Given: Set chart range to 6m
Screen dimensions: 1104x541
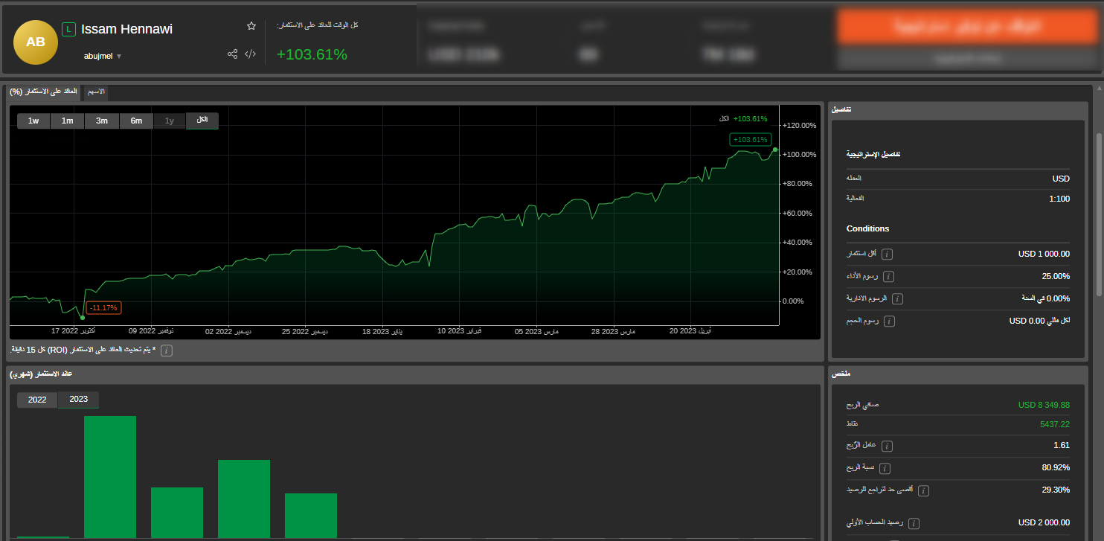Looking at the screenshot, I should click(136, 121).
